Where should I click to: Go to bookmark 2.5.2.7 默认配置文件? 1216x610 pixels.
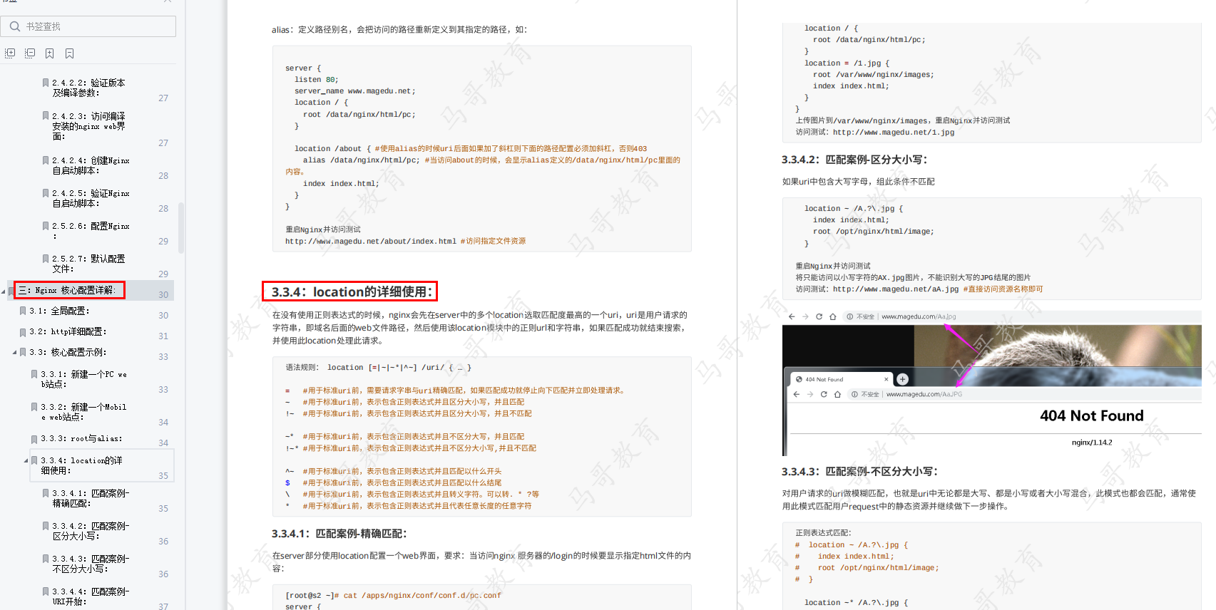pyautogui.click(x=88, y=264)
